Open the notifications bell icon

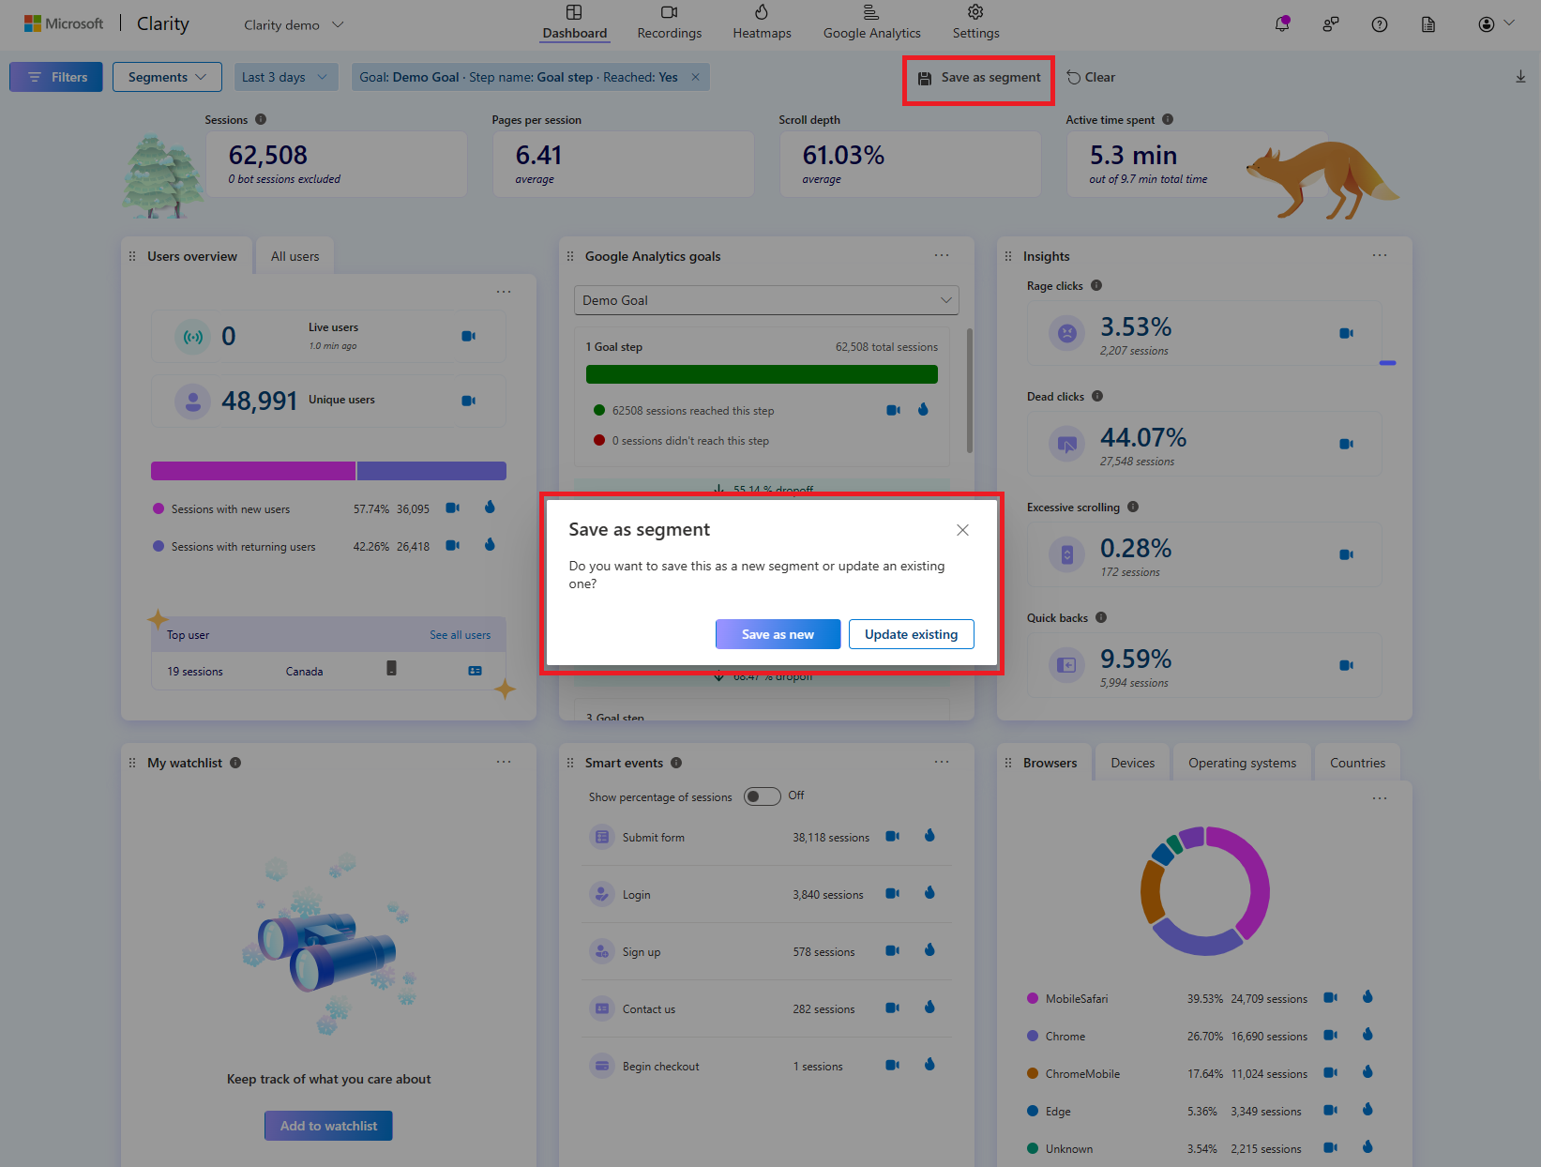point(1282,24)
